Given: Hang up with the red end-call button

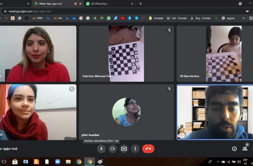Looking at the screenshot, I should tap(148, 149).
